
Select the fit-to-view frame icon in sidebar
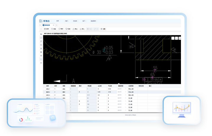pos(41,48)
